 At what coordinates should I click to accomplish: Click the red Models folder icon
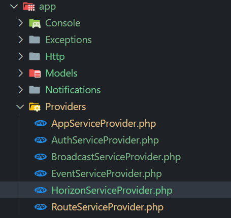tap(35, 74)
